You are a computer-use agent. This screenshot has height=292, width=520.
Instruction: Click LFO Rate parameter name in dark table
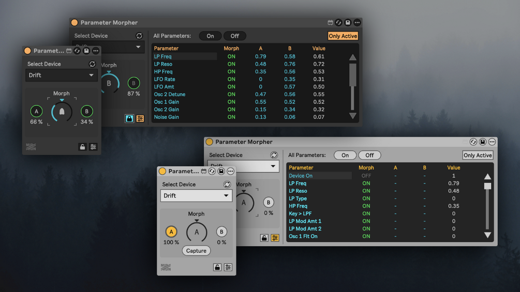pos(165,79)
